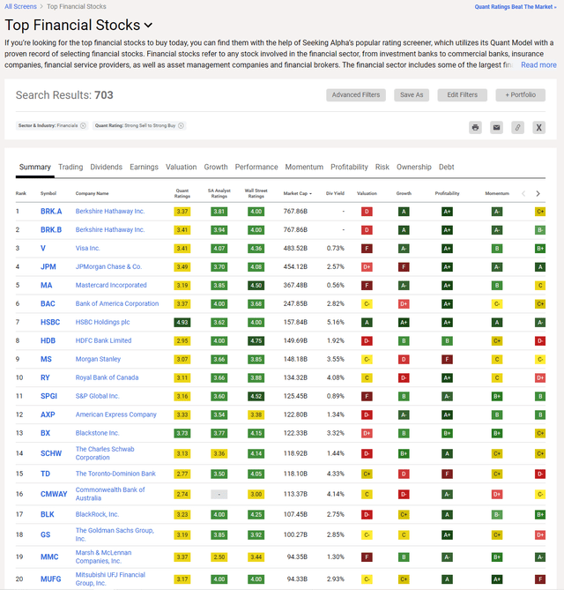Open BRK.A symbol link
The image size is (564, 590).
tap(51, 212)
